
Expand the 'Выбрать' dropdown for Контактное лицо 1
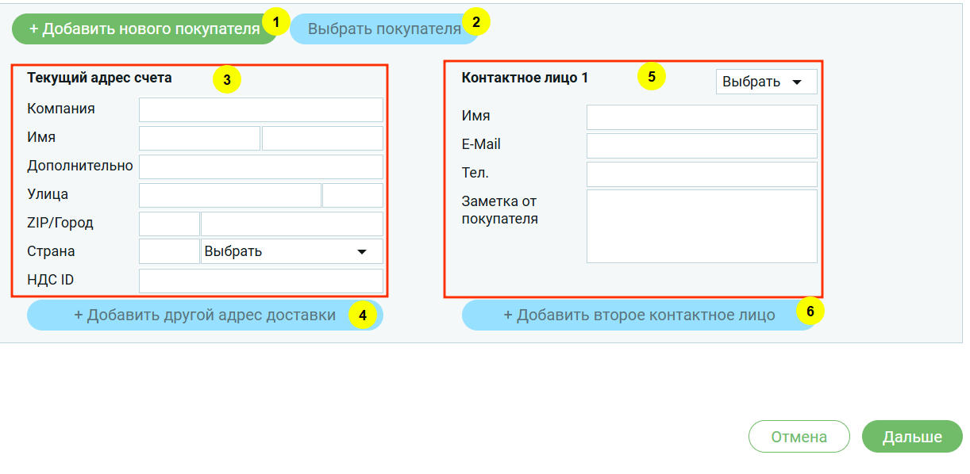tap(765, 82)
